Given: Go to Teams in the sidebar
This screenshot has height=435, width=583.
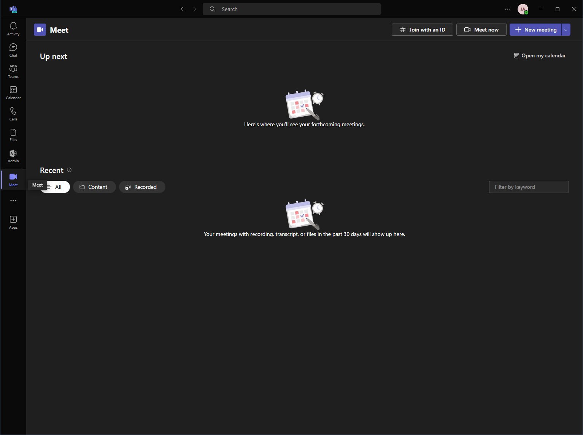Looking at the screenshot, I should tap(13, 71).
